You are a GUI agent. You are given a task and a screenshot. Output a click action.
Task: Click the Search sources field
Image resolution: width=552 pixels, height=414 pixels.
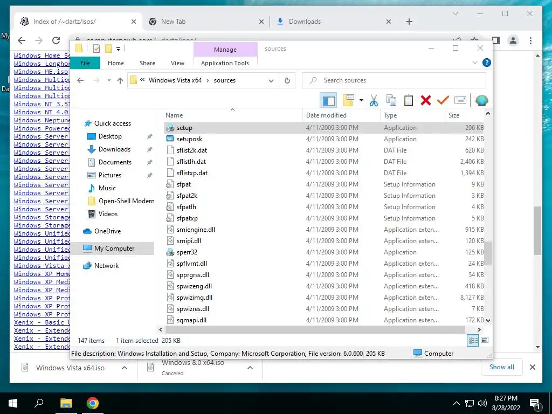click(394, 80)
